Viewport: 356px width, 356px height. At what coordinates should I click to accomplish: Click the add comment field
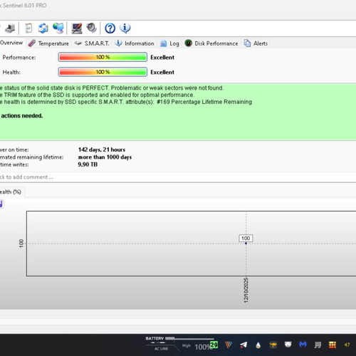coord(178,177)
